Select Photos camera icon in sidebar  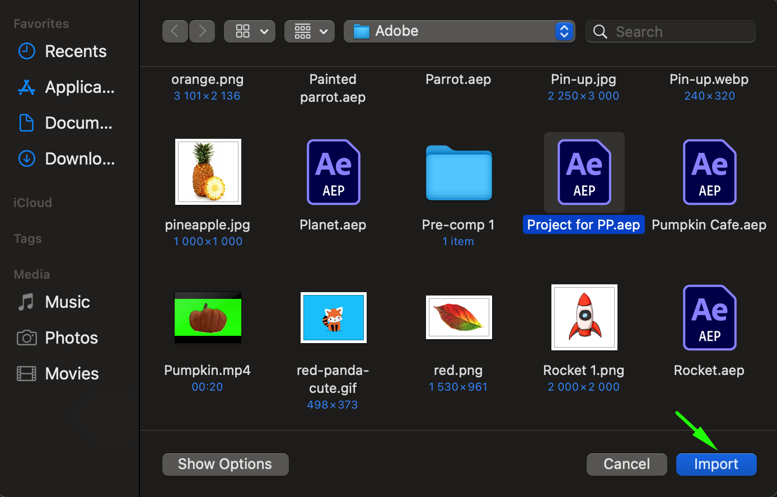(26, 338)
